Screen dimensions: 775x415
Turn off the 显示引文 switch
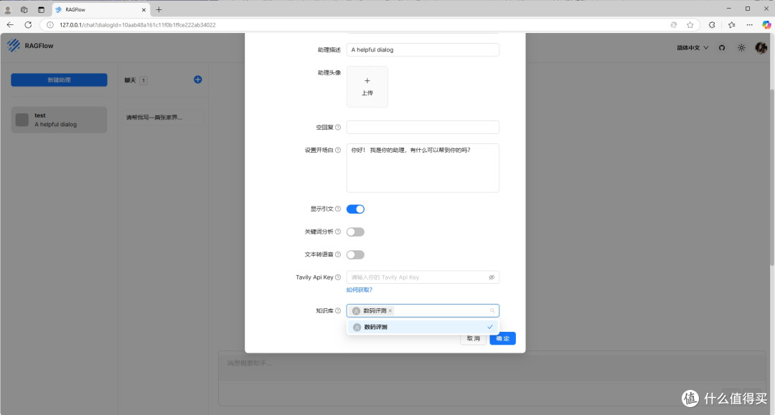(x=355, y=209)
